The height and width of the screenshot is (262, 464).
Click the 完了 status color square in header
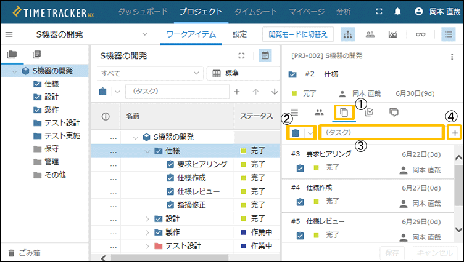pos(294,93)
